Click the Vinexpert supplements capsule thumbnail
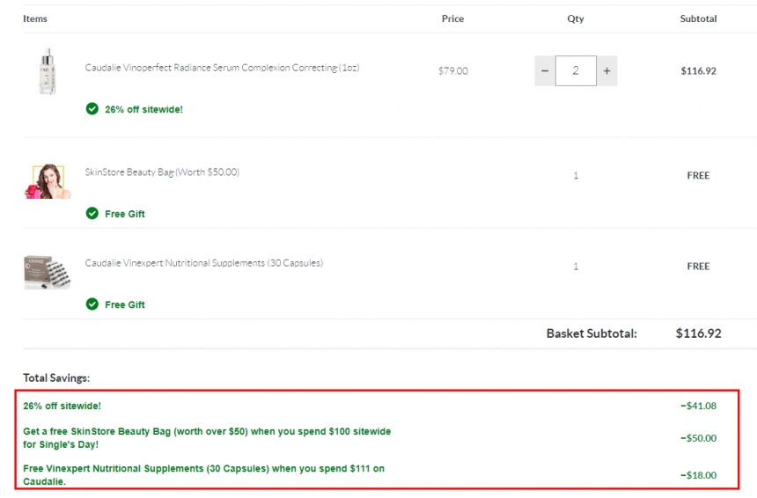 [48, 271]
